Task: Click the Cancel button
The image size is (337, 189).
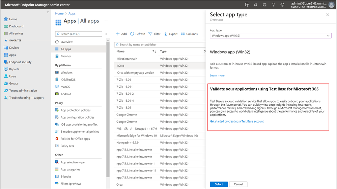Action: click(x=238, y=184)
